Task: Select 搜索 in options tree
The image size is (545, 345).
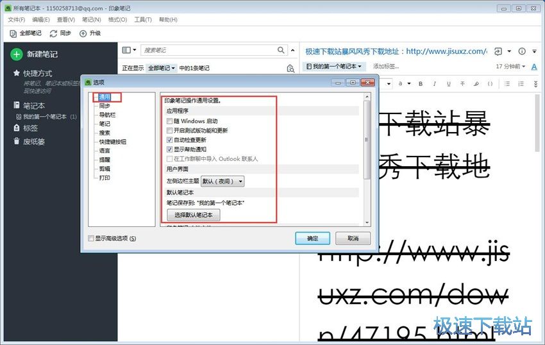Action: (105, 133)
